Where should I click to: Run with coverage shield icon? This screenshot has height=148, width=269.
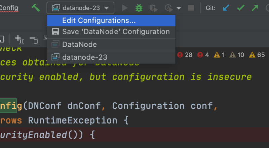click(153, 8)
